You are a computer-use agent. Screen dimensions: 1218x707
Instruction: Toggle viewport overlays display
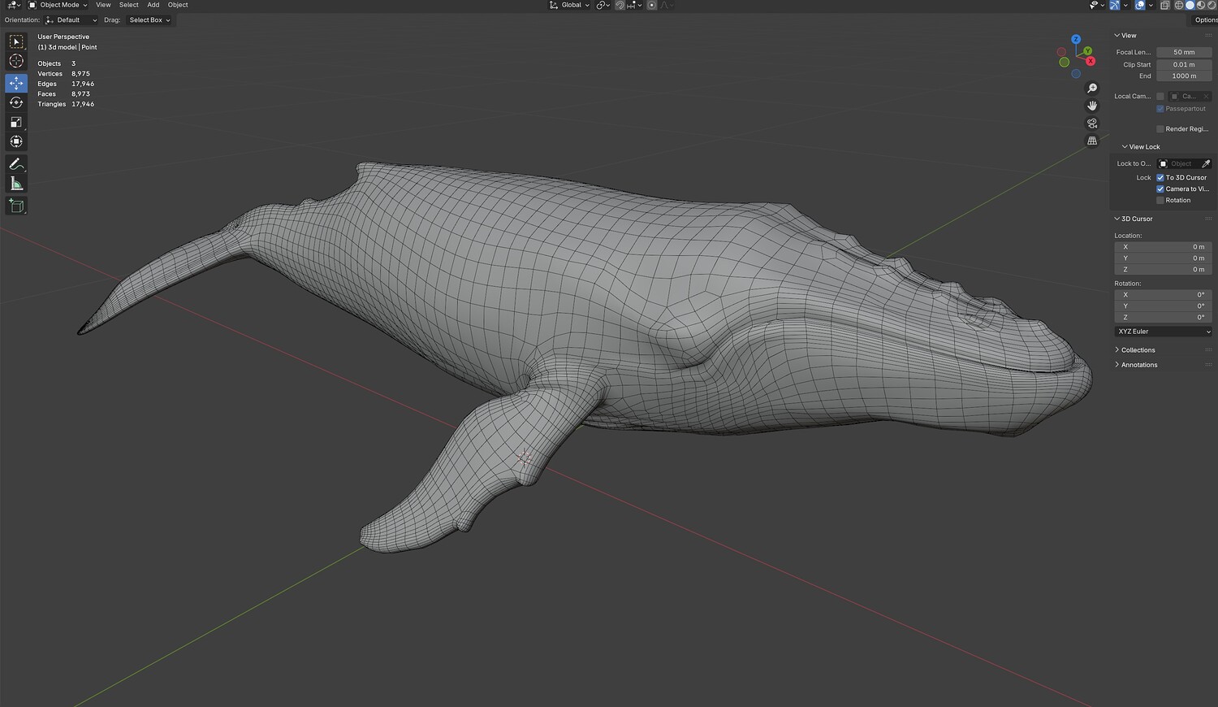click(1140, 5)
